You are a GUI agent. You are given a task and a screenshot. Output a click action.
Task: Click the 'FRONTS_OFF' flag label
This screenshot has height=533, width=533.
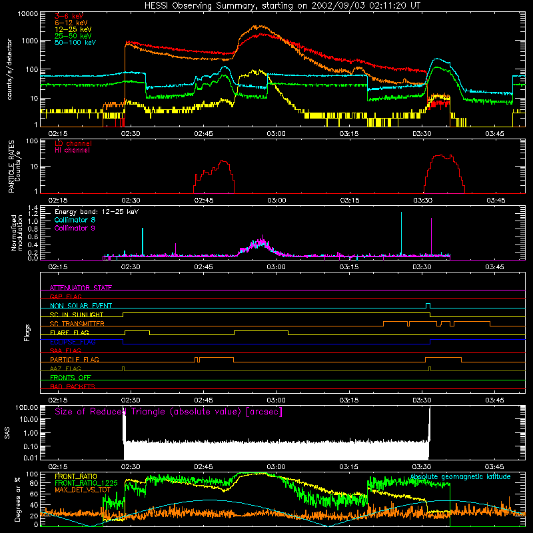pyautogui.click(x=71, y=377)
